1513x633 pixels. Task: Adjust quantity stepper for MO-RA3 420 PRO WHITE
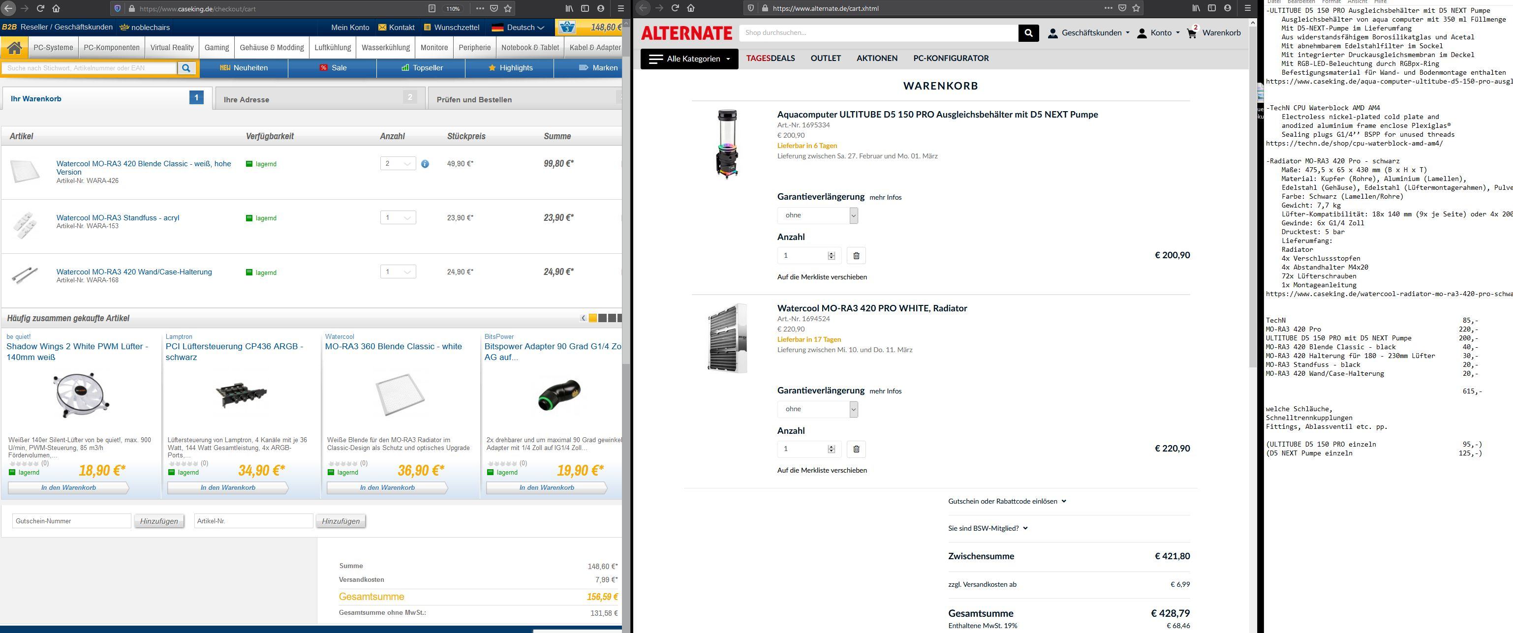click(x=831, y=449)
